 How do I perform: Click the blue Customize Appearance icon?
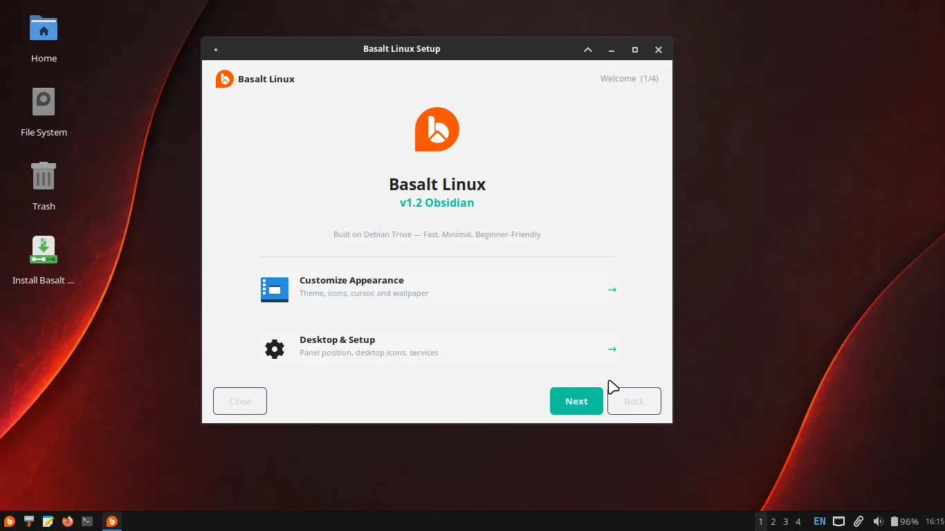tap(275, 290)
